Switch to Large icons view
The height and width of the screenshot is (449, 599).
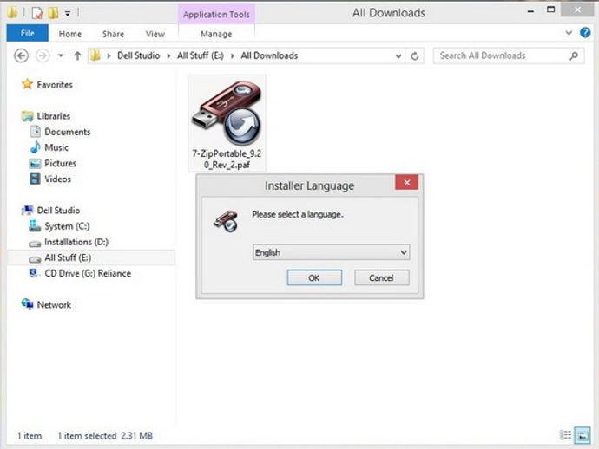[x=583, y=435]
